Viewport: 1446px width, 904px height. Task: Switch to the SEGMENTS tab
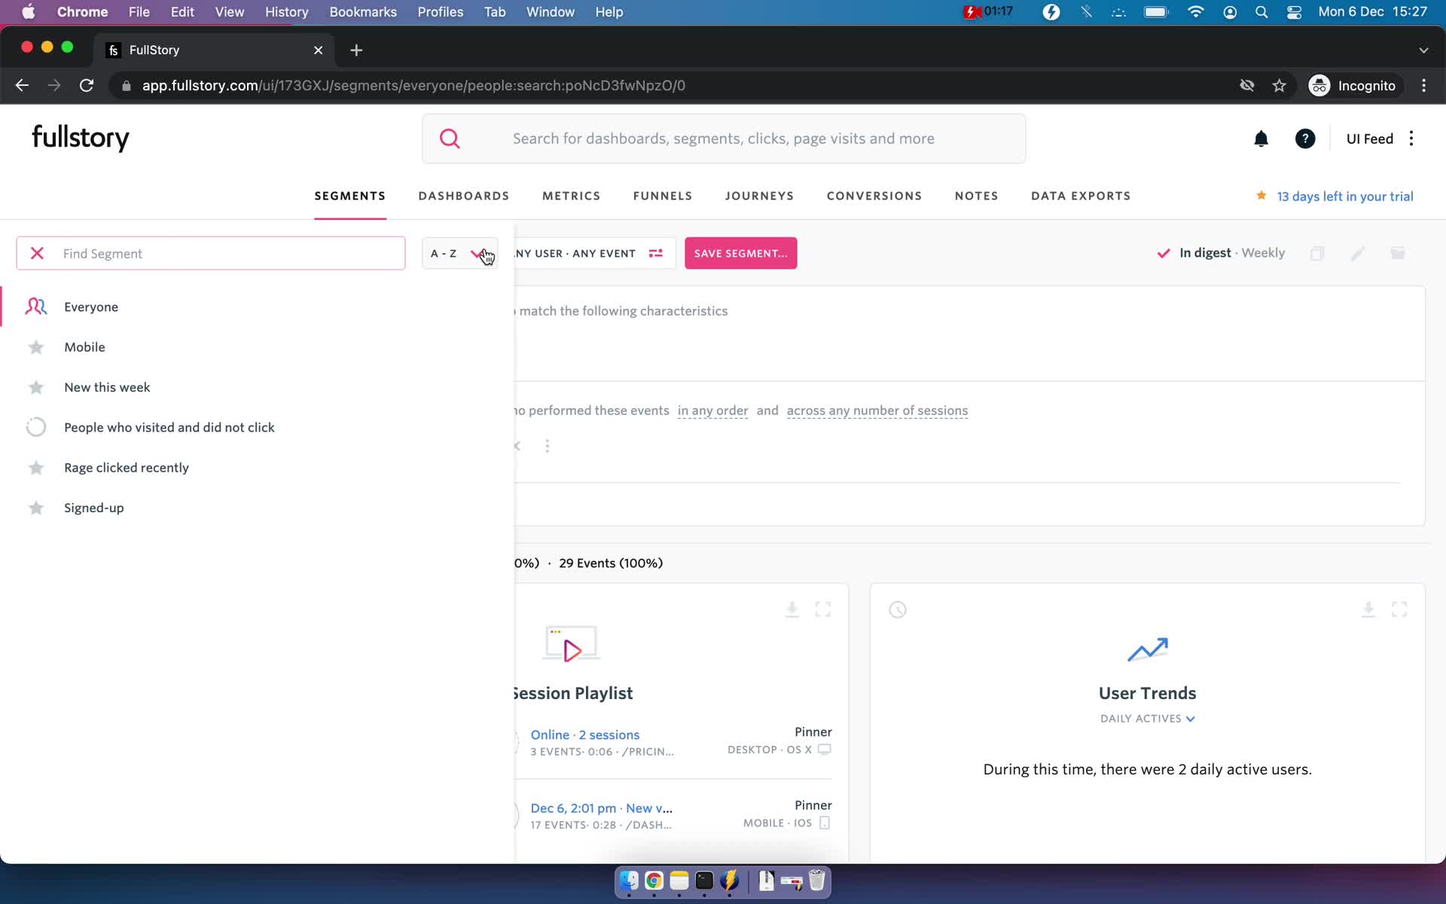tap(350, 196)
